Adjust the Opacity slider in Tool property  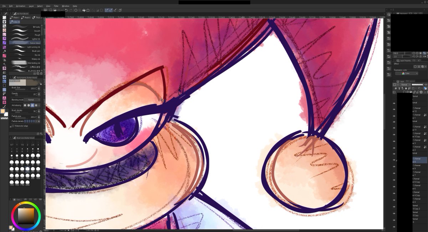(x=21, y=95)
